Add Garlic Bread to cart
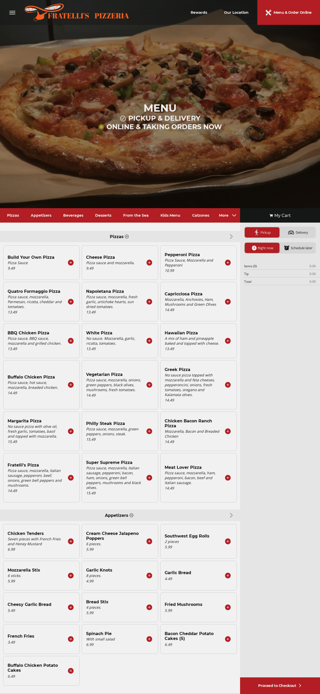This screenshot has height=694, width=320. pyautogui.click(x=228, y=576)
